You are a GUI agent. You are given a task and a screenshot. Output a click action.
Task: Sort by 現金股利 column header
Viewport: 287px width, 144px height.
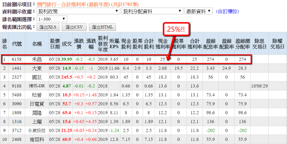(x=126, y=44)
